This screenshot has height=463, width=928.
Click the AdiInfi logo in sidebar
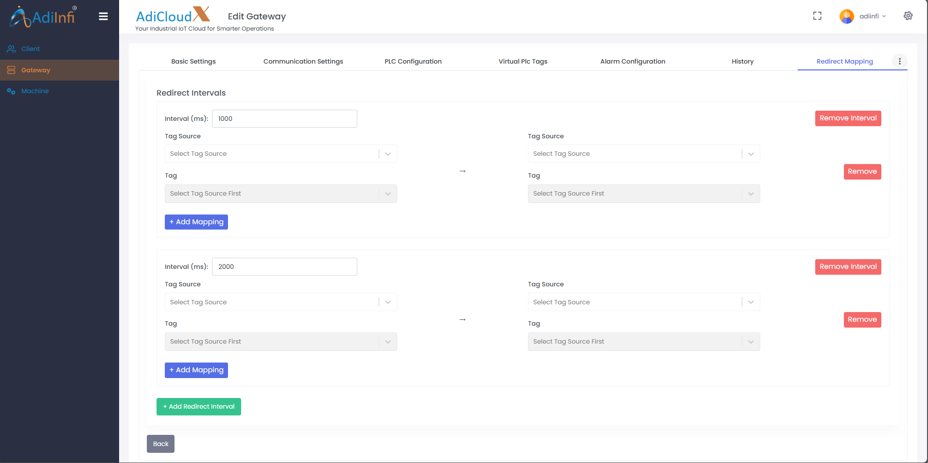point(44,17)
